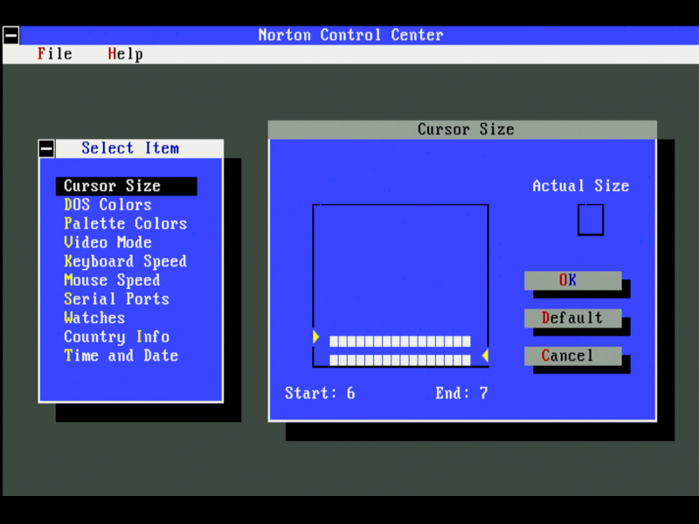Click the upper cursor scan line bar

(400, 341)
